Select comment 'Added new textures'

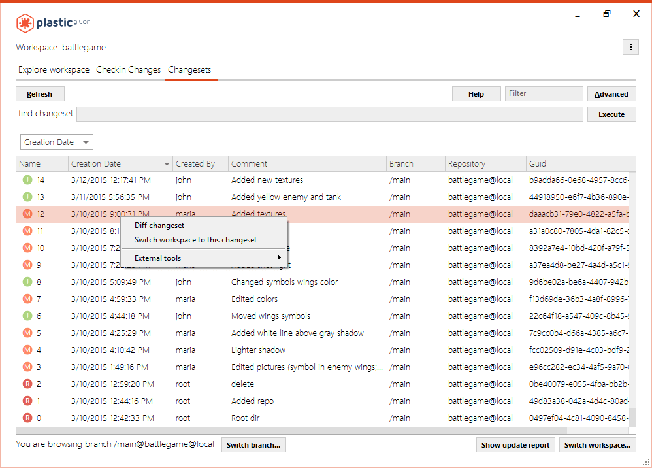coord(267,180)
